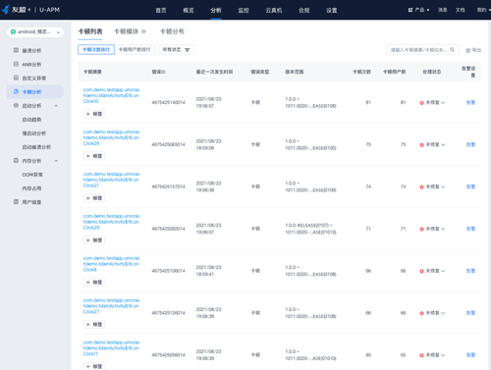491x370 pixels.
Task: Open 启动崩溃分析 in the sidebar
Action: (x=36, y=147)
